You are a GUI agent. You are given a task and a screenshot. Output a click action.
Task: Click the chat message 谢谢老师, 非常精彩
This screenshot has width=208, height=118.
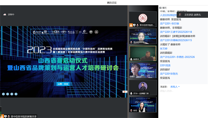[x=171, y=28]
